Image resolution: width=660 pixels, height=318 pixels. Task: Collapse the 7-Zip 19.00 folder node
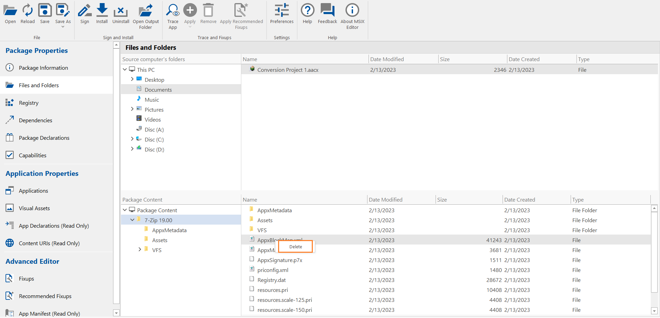[132, 220]
